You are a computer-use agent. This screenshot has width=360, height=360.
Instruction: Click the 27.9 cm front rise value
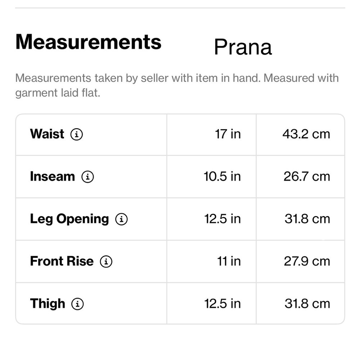click(307, 261)
